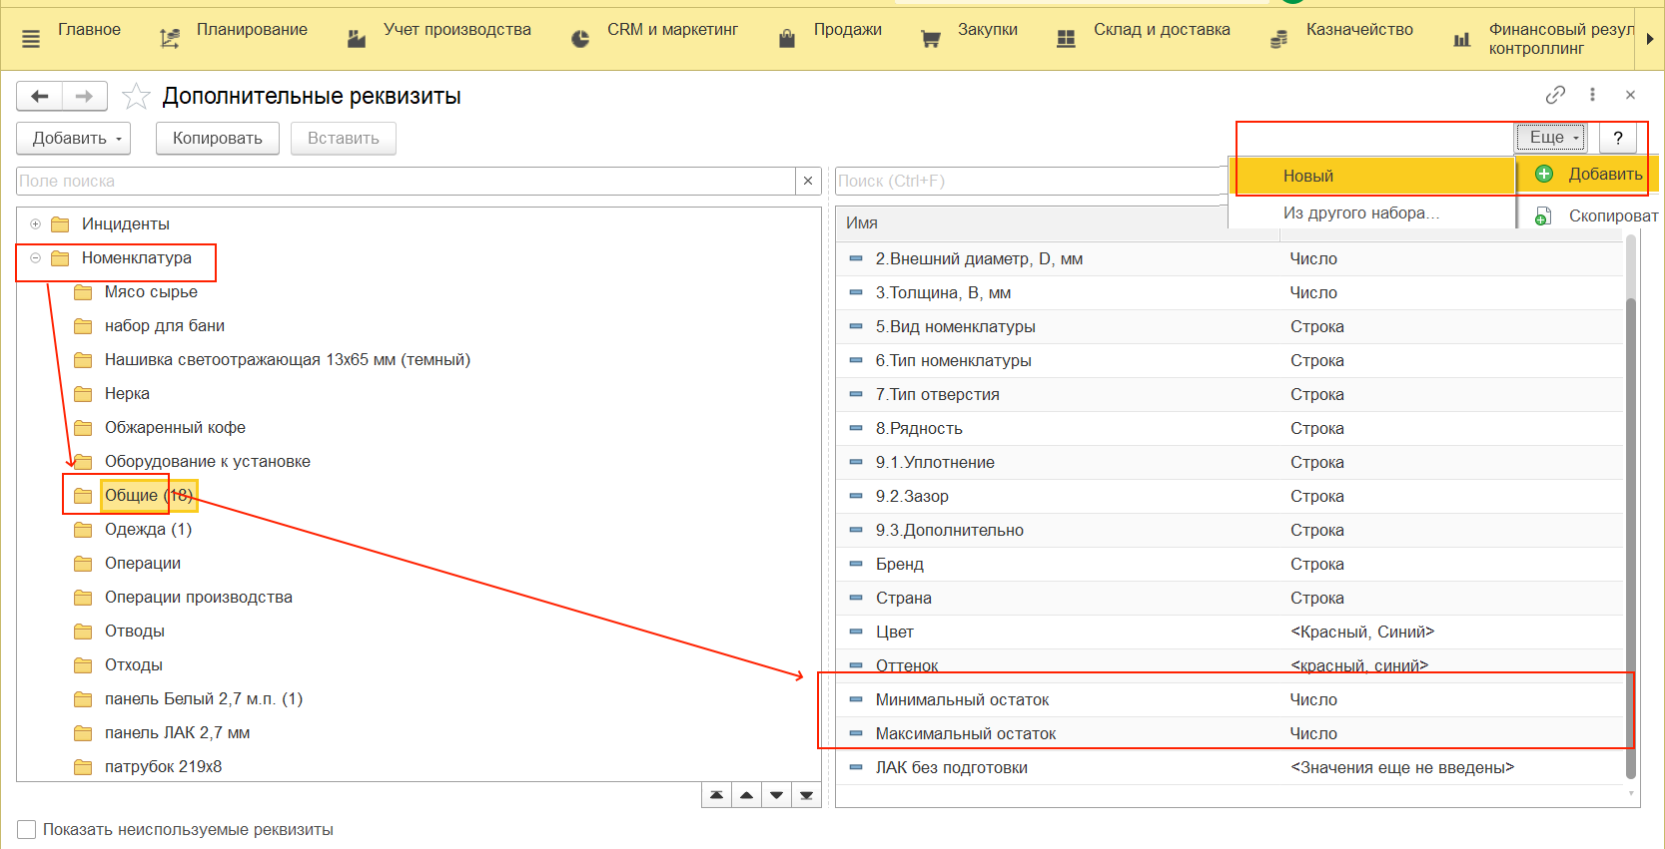Collapse the Номенклатура tree node
Screen dimensions: 1665x849
point(35,257)
